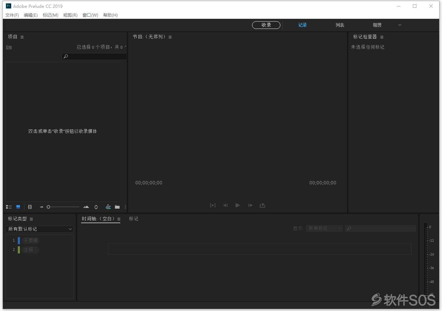Click the thumbnail size slider handle
This screenshot has height=311, width=442.
pos(48,207)
